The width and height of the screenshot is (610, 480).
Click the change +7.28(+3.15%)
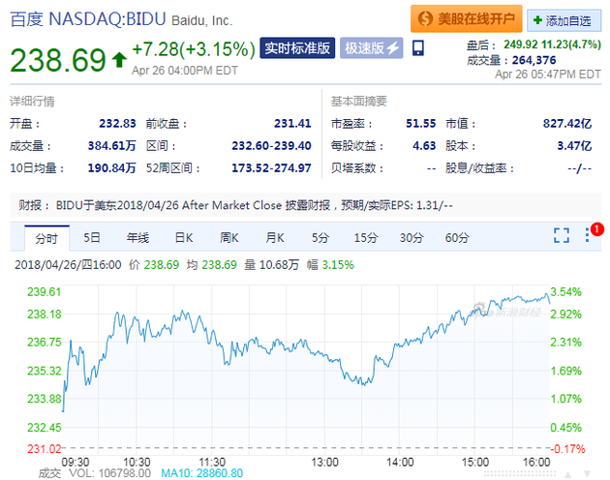(194, 49)
